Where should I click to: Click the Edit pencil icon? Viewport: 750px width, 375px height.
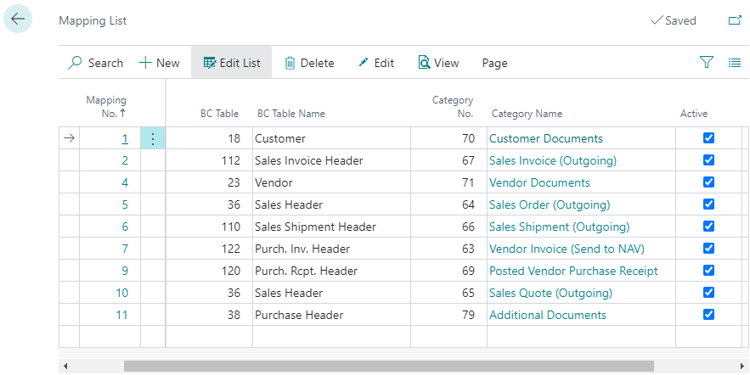364,63
